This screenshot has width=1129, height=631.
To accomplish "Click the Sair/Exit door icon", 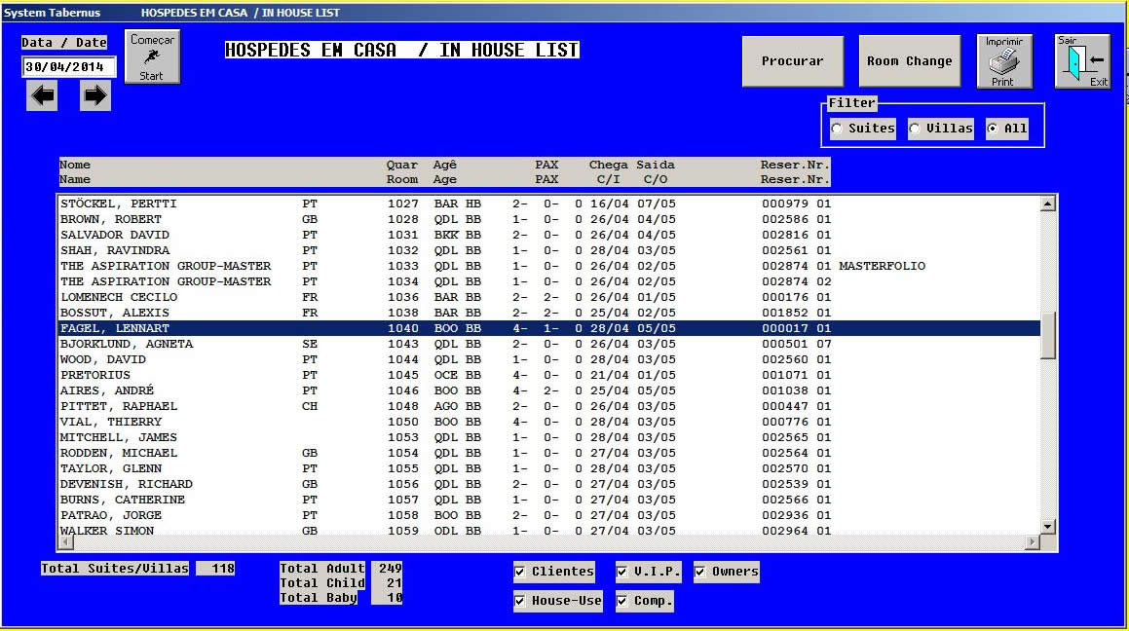I will pyautogui.click(x=1082, y=61).
